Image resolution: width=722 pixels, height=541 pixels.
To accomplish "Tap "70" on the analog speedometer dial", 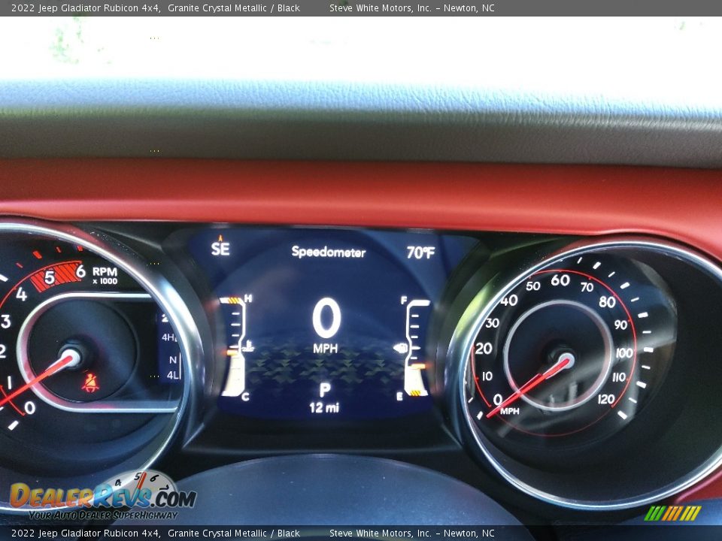I will (x=587, y=287).
